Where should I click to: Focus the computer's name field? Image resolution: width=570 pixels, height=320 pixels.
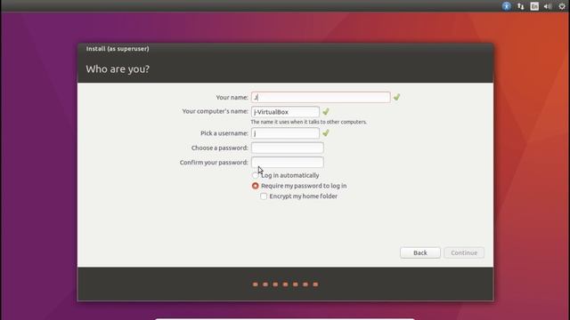[285, 112]
